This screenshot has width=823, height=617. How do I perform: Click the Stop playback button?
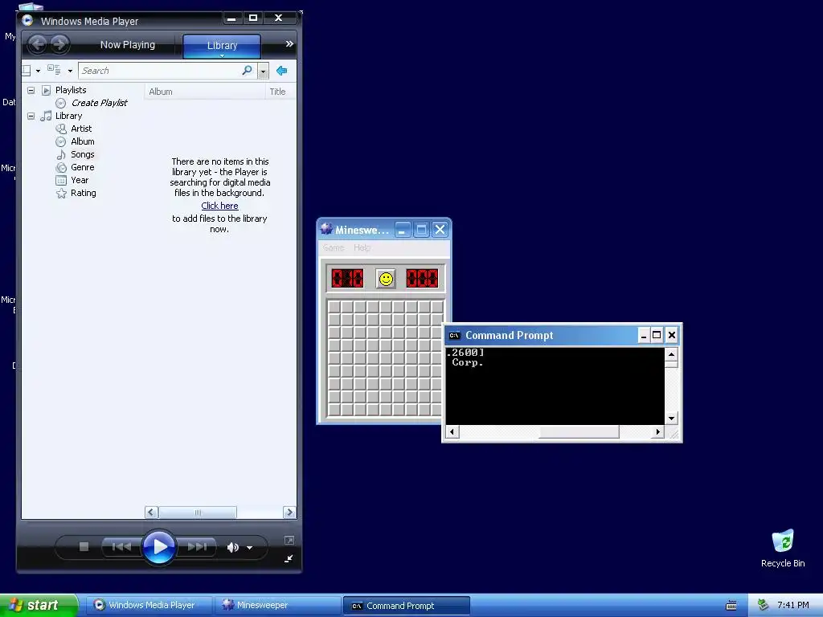coord(84,546)
